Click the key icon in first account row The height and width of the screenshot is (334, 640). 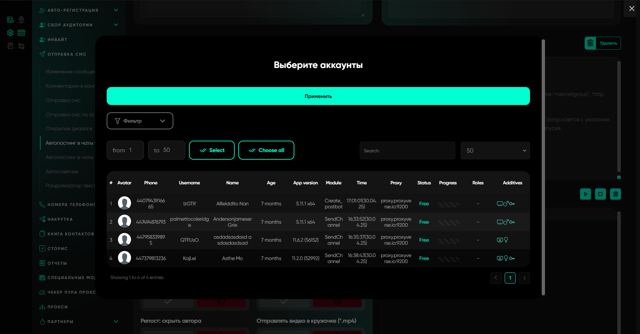(512, 204)
